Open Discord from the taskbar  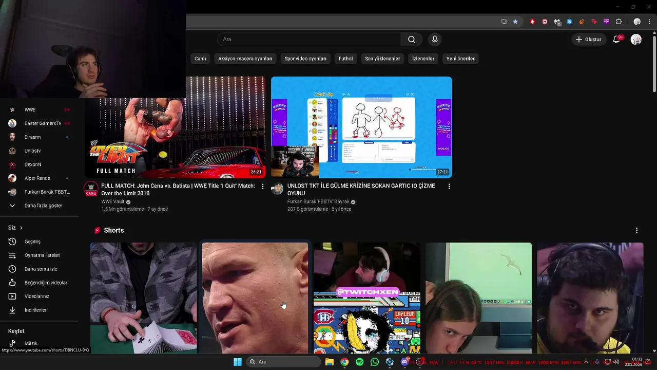pos(404,362)
